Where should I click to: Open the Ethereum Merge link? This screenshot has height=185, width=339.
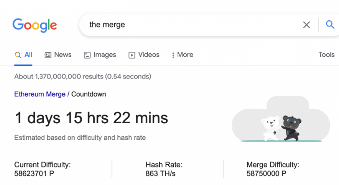coord(40,94)
